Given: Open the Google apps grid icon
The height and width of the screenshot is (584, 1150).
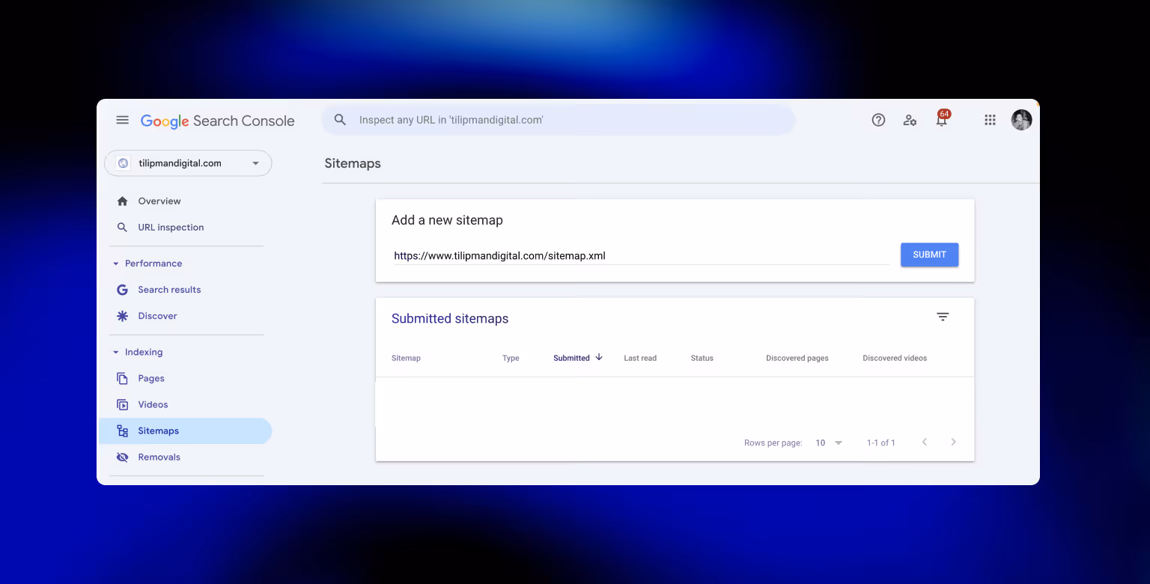Looking at the screenshot, I should 990,120.
